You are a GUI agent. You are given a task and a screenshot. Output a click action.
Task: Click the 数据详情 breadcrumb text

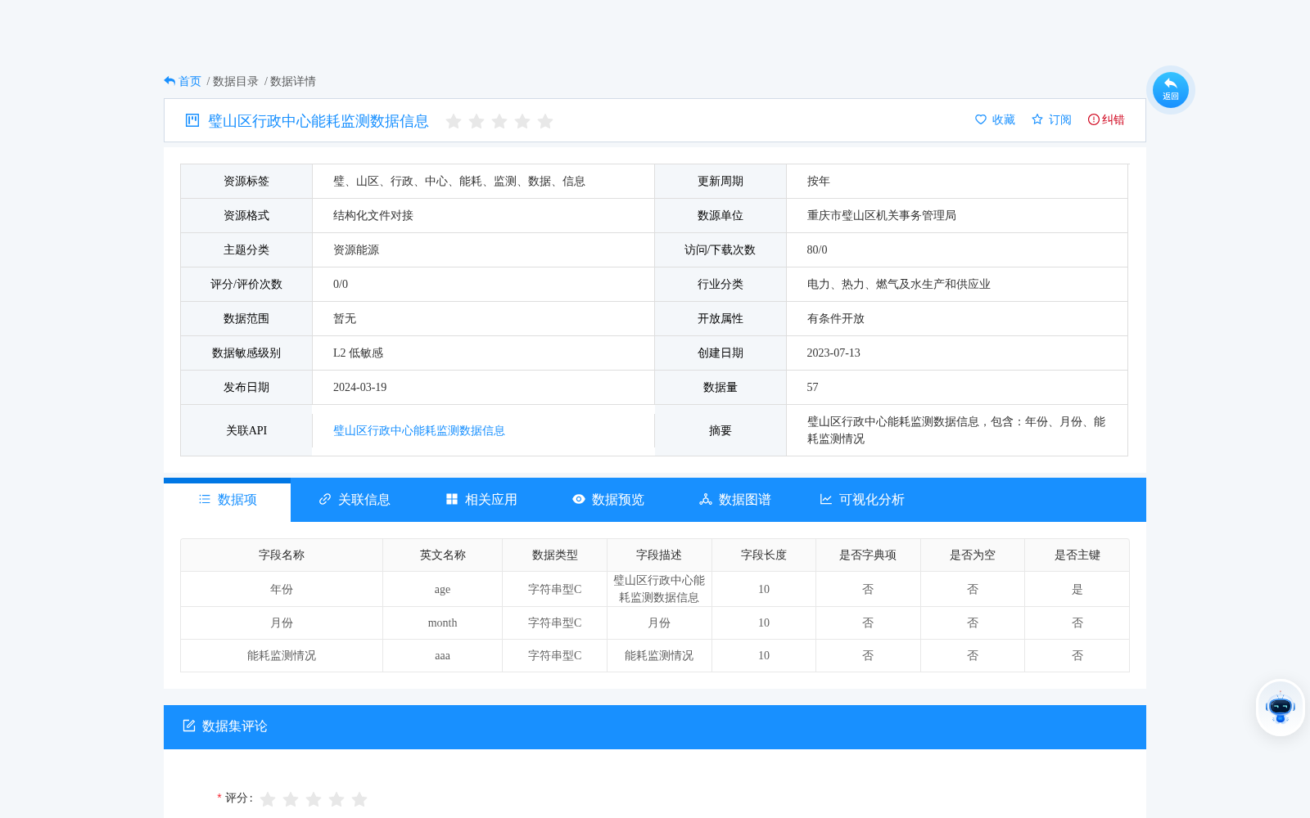[293, 81]
